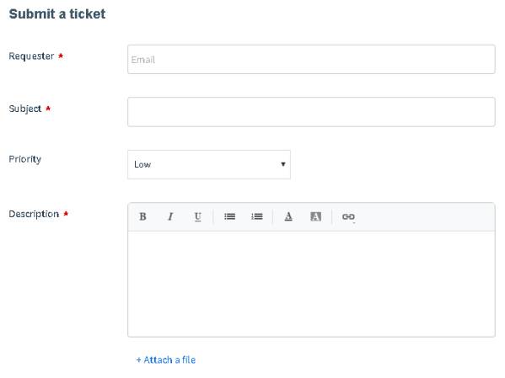Click the '+ Attach a file' link
The height and width of the screenshot is (378, 505).
click(x=166, y=359)
